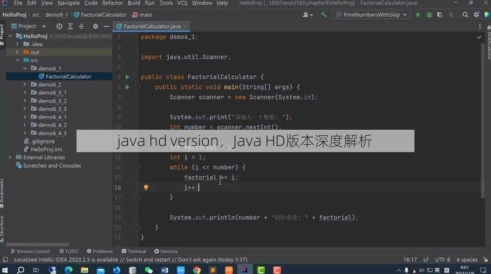Screen dimensions: 491x274
Task: Expand all icon in Project panel
Action: [70, 26]
